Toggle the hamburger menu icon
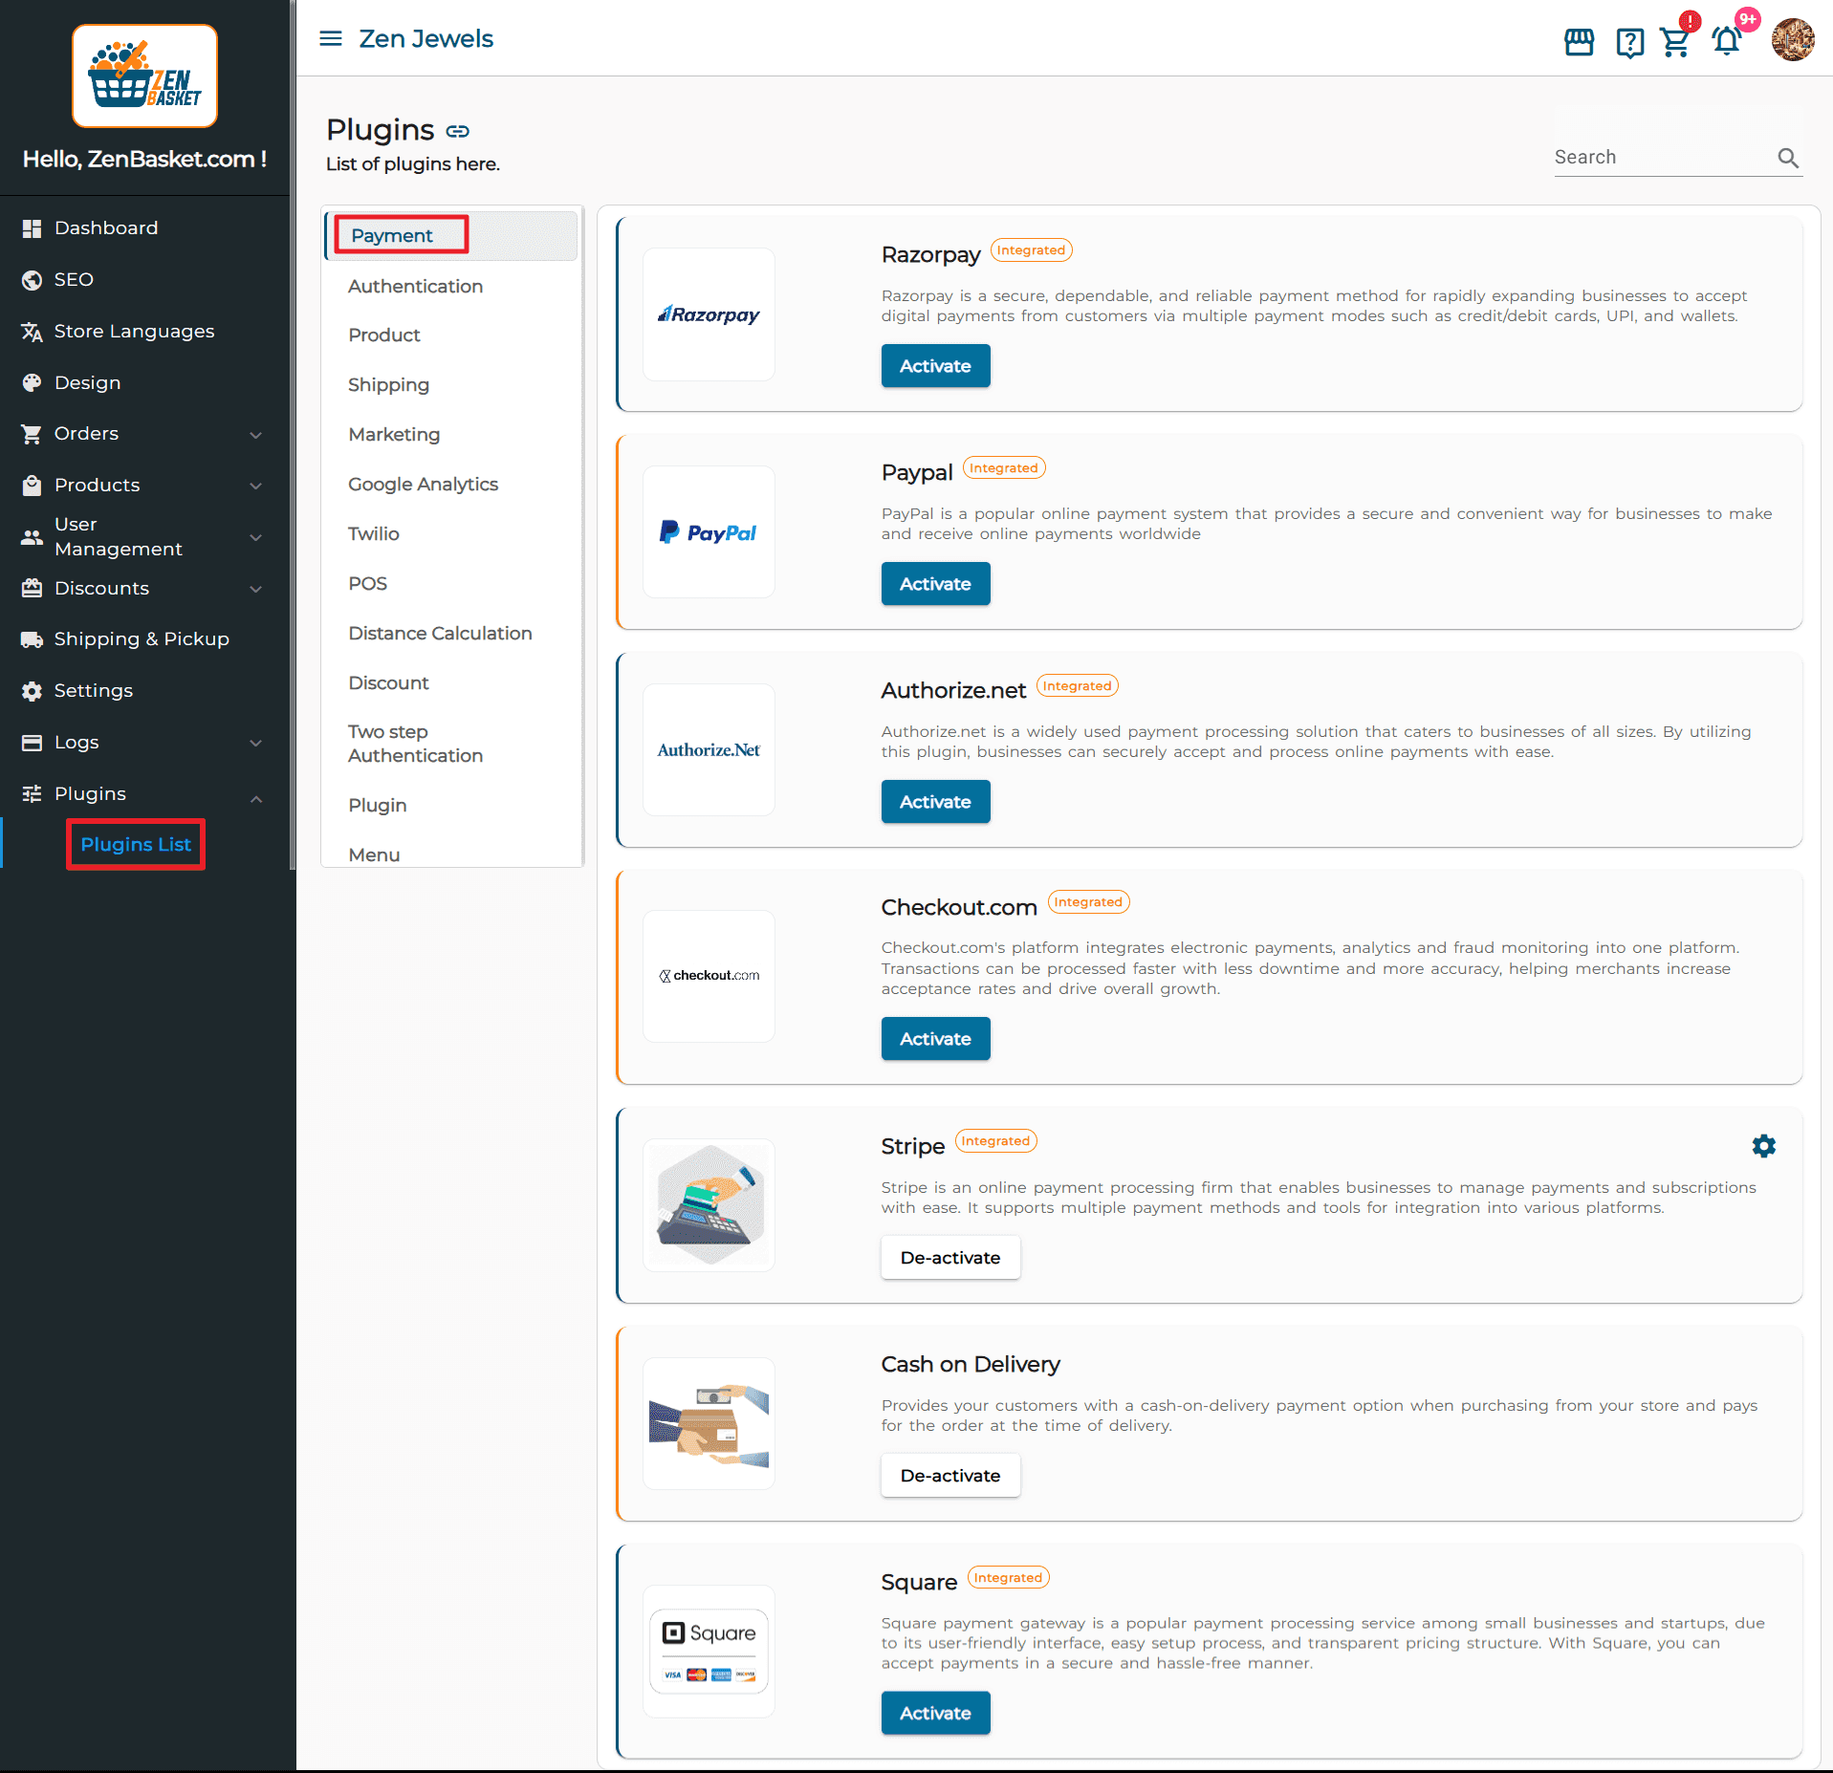Image resolution: width=1833 pixels, height=1773 pixels. [x=331, y=38]
